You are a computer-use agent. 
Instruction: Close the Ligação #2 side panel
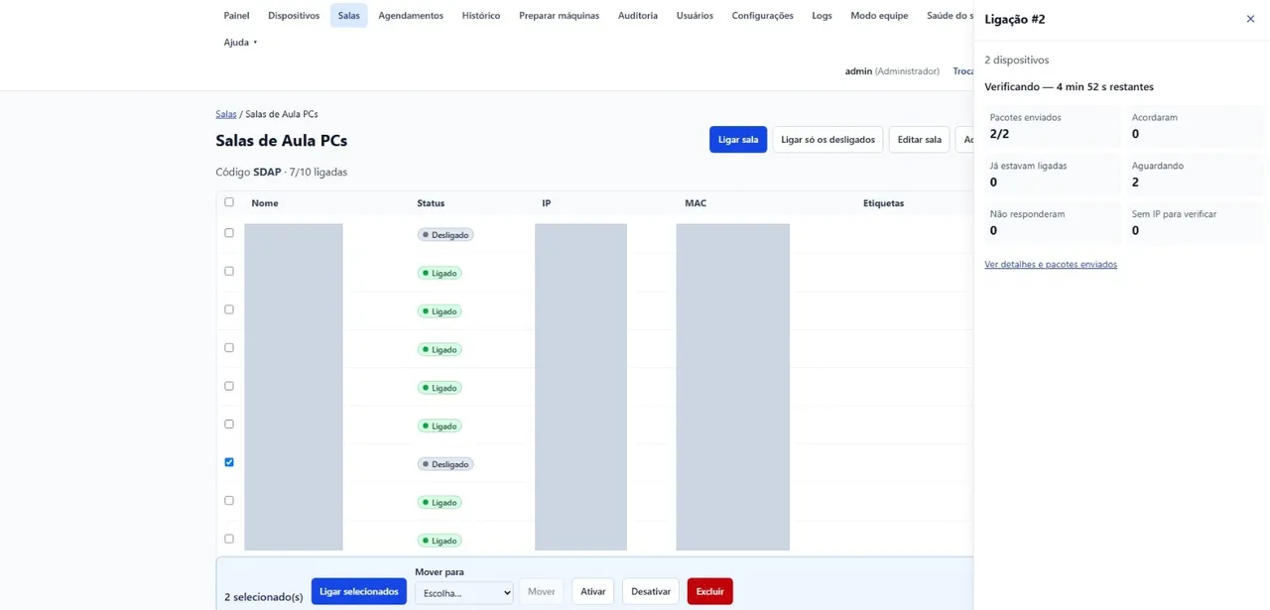[1250, 19]
